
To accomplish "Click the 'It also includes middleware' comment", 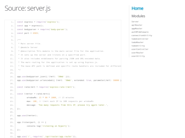I will tap(60, 59).
